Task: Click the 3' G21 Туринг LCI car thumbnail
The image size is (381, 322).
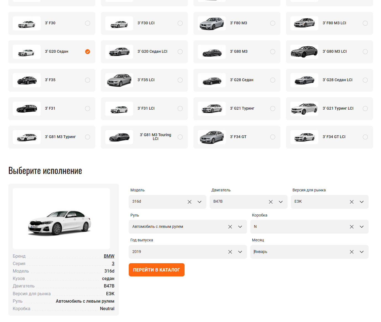Action: tap(304, 109)
